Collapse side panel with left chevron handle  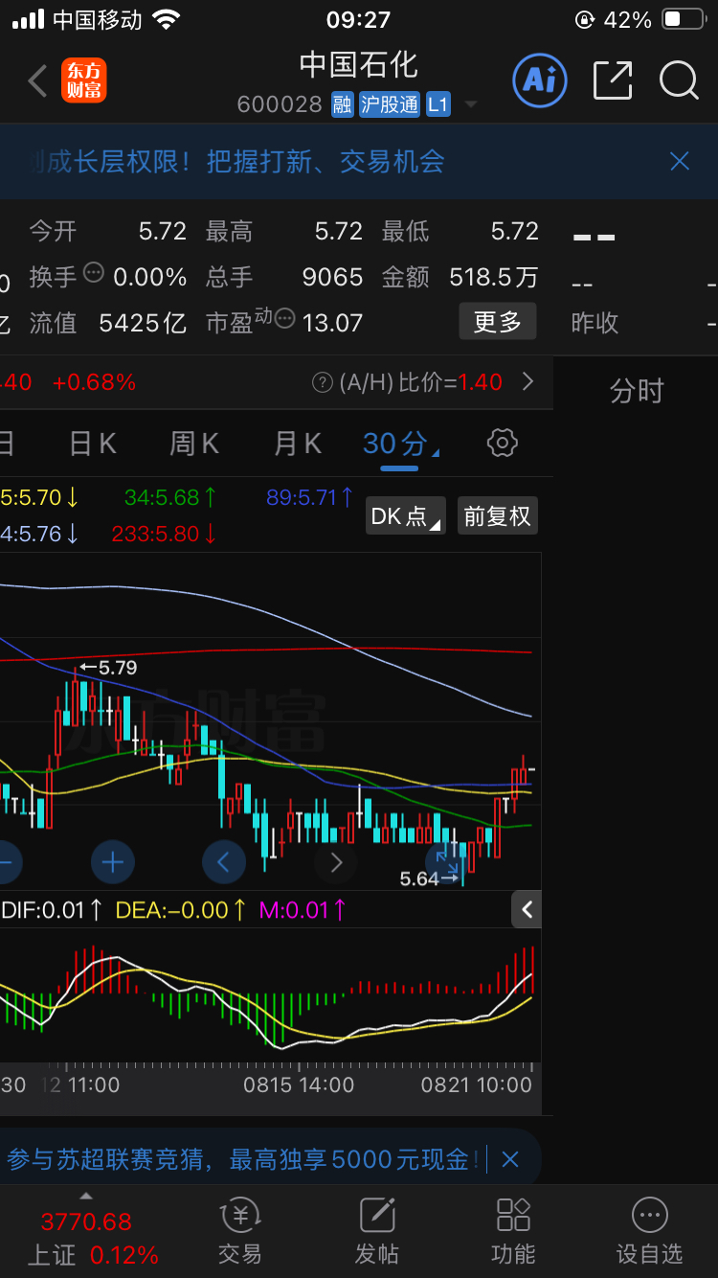pyautogui.click(x=527, y=909)
